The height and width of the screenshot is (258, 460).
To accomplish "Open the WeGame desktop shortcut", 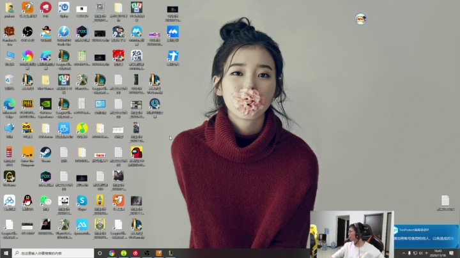I will [x=10, y=177].
